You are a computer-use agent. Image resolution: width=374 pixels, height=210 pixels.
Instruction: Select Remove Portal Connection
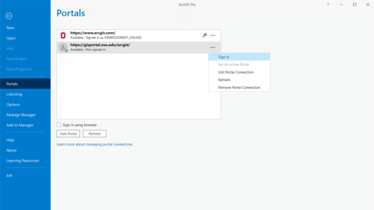pyautogui.click(x=239, y=87)
